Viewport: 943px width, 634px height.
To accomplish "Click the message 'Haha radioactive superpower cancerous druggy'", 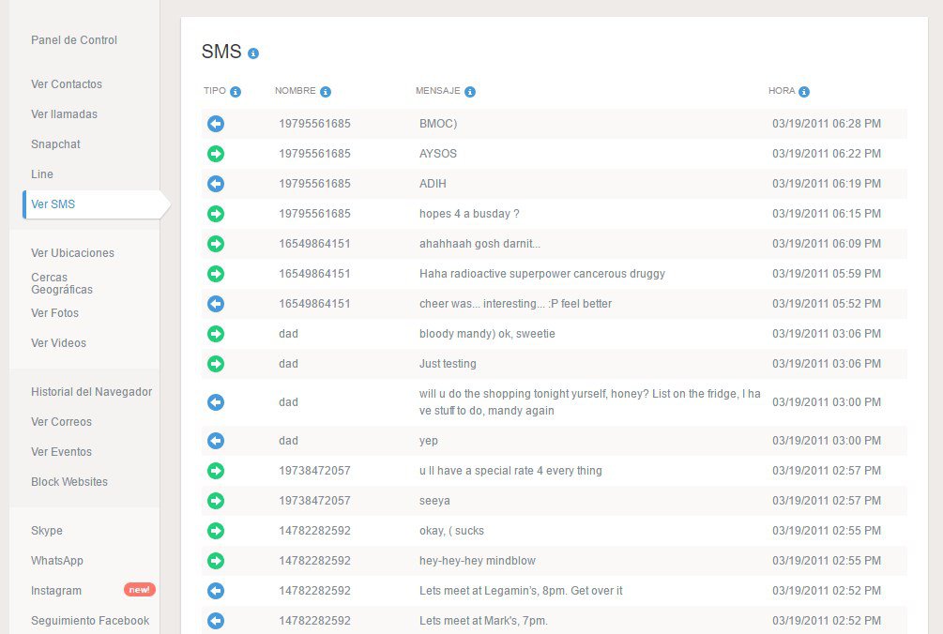I will (x=541, y=274).
